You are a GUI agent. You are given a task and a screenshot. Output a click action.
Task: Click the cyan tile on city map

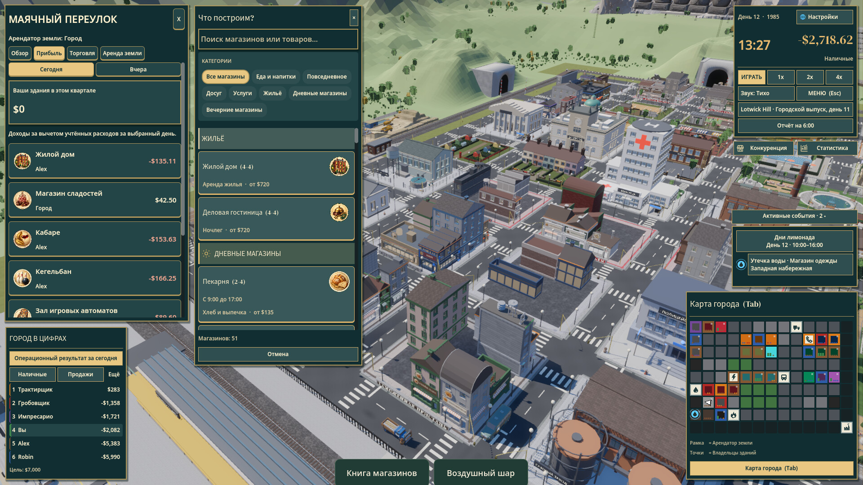[771, 352]
